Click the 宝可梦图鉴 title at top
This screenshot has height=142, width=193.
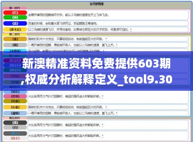tap(97, 4)
